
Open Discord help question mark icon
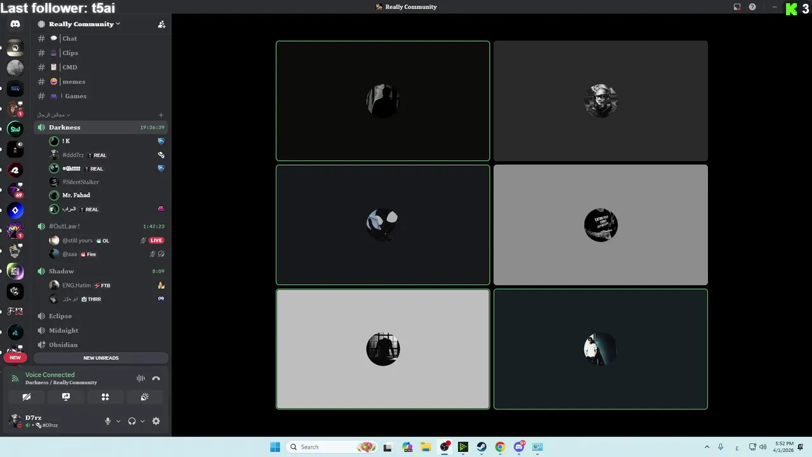[x=752, y=7]
